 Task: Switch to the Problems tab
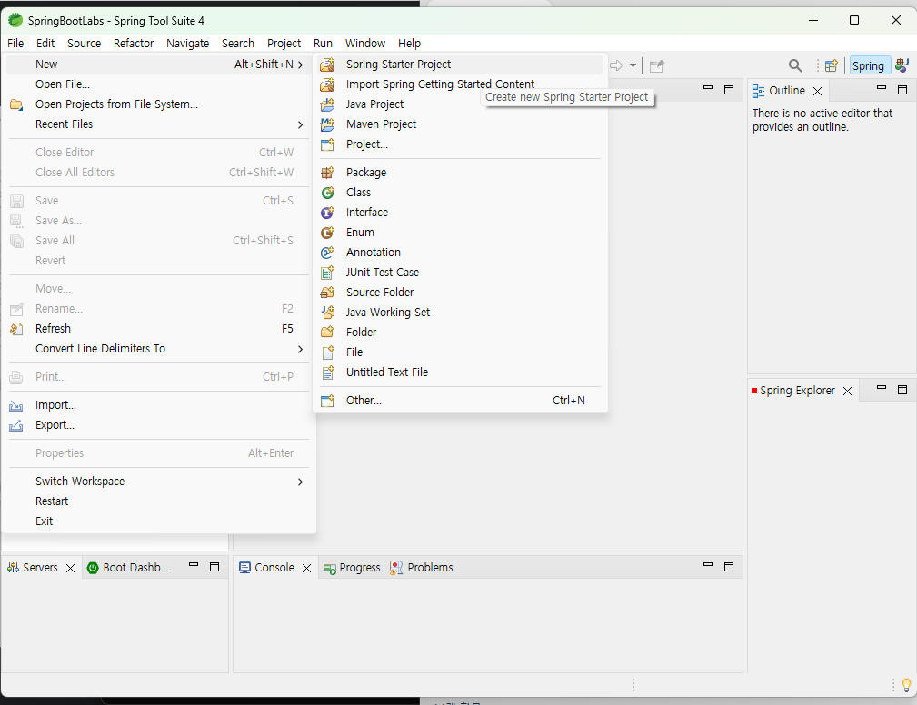coord(422,568)
